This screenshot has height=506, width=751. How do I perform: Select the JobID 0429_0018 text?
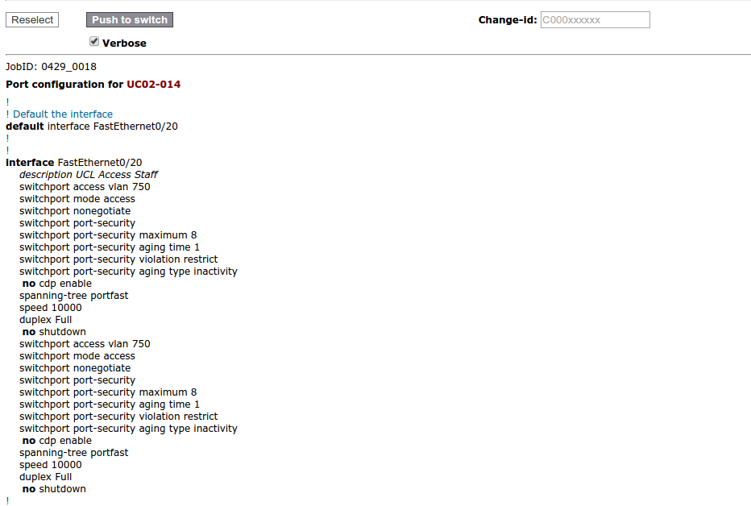click(51, 67)
